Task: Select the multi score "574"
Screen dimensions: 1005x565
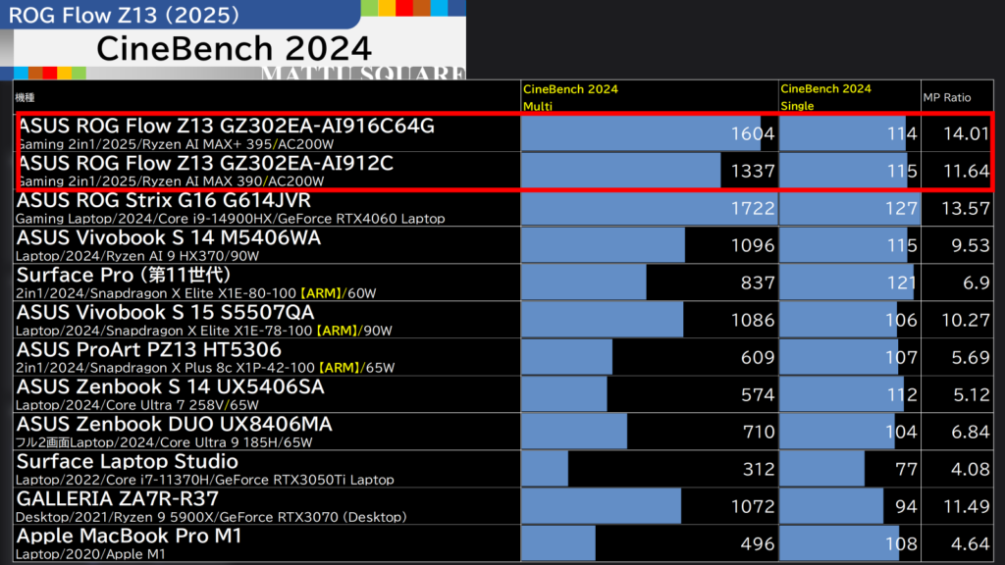Action: click(x=758, y=394)
